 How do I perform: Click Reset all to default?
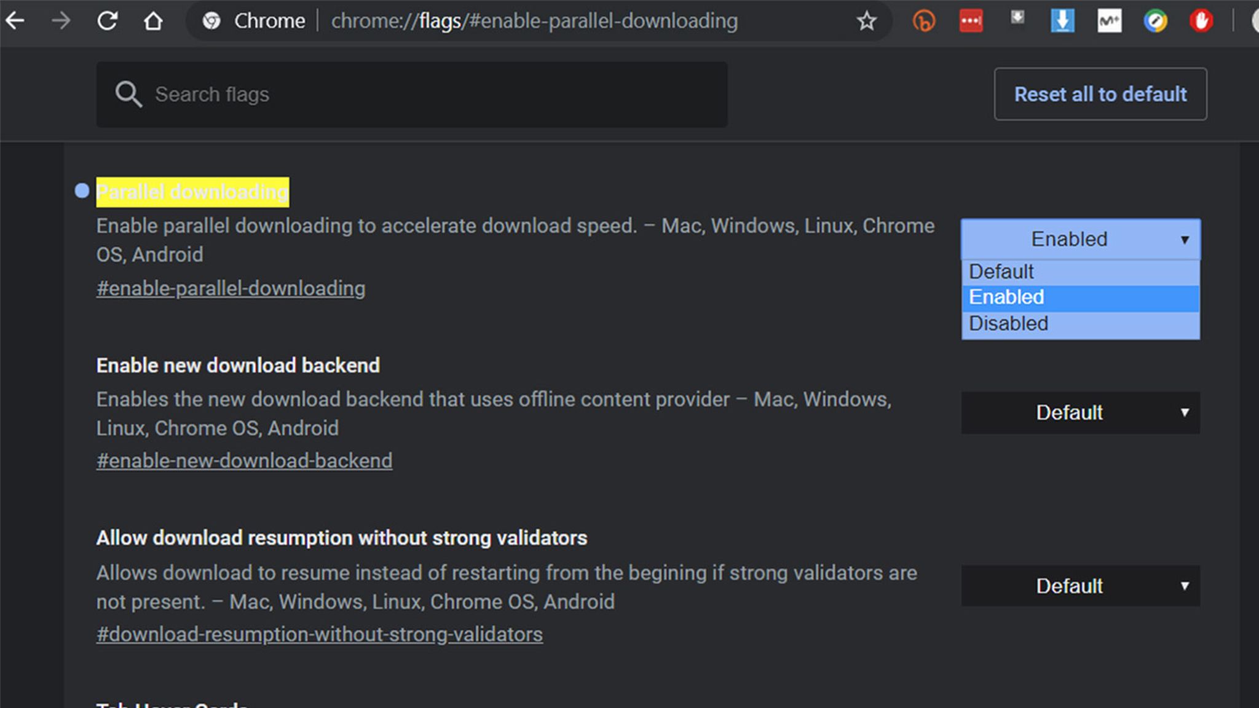click(x=1100, y=94)
